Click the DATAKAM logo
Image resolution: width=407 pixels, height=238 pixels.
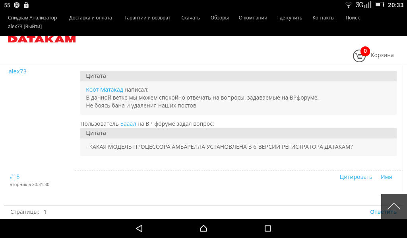coord(42,39)
